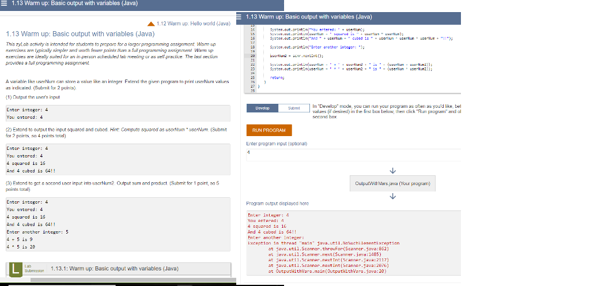Image resolution: width=590 pixels, height=286 pixels.
Task: Click 'Program output displayed here' label
Action: [277, 203]
